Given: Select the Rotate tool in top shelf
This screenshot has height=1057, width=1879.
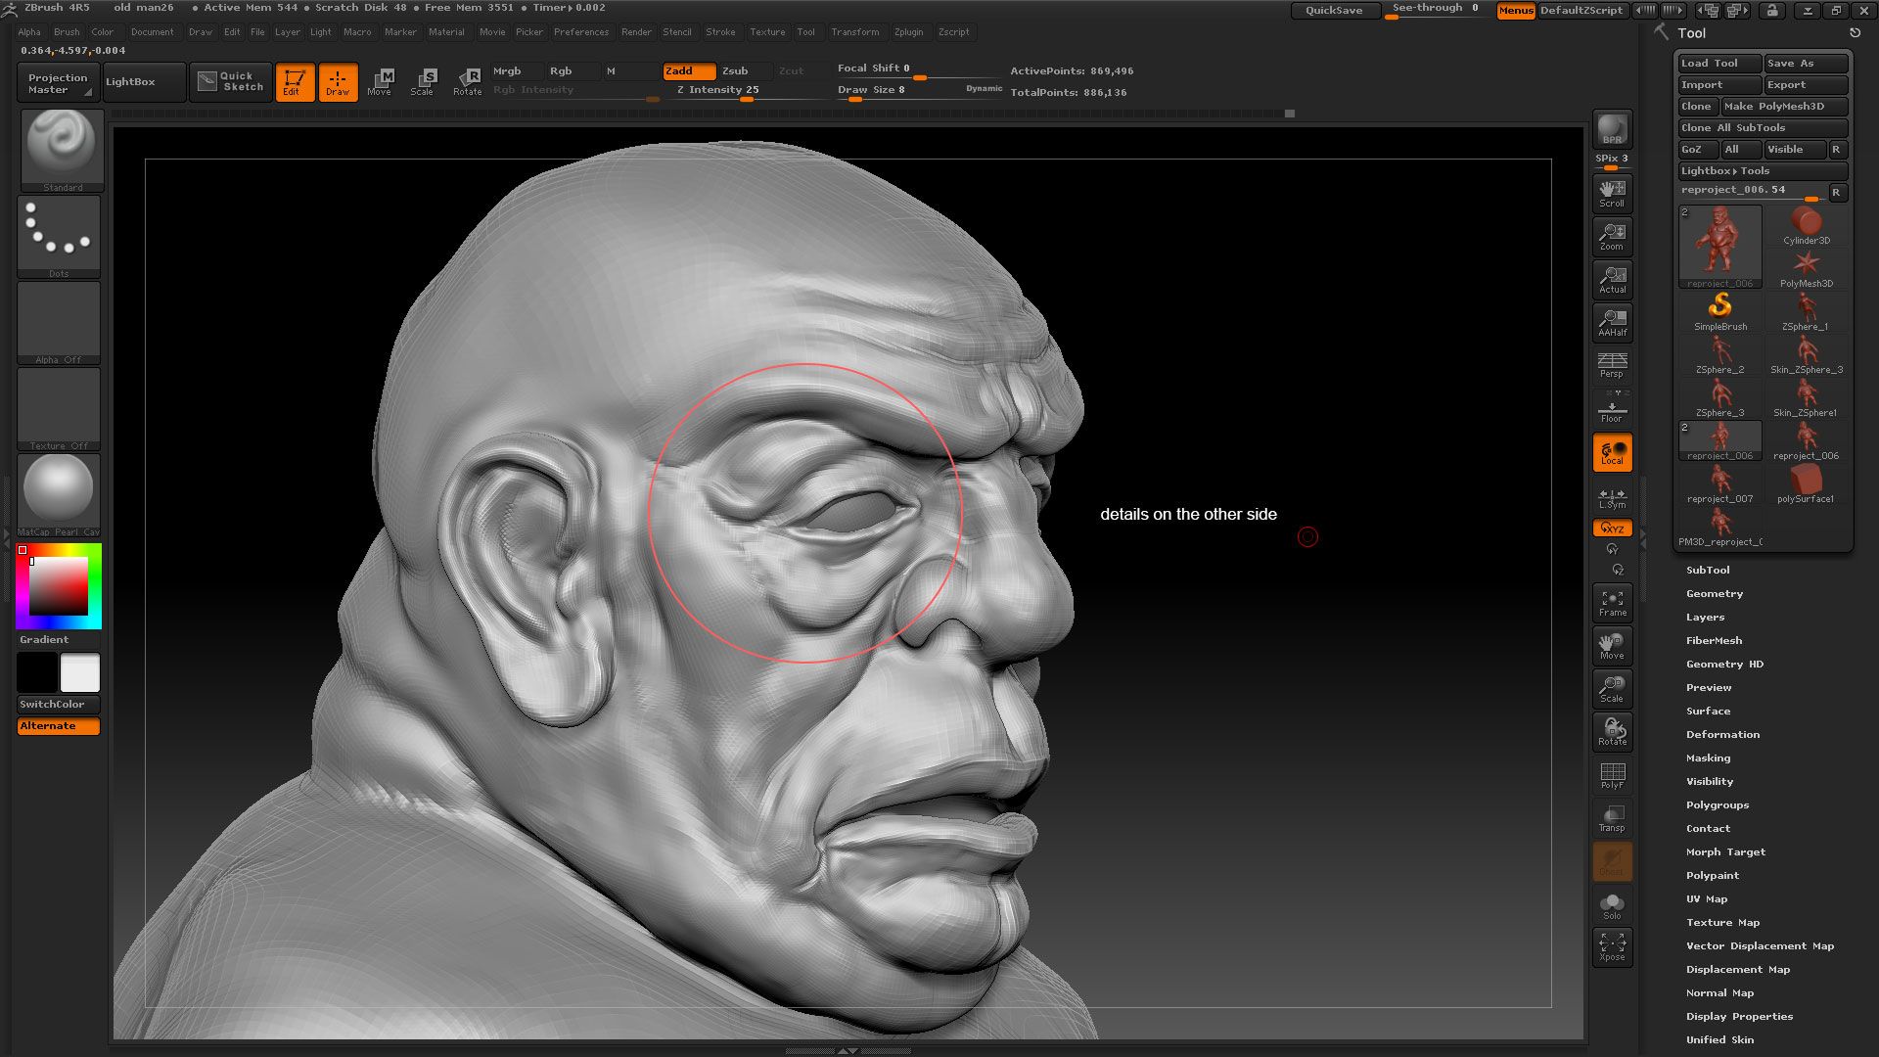Looking at the screenshot, I should [468, 81].
